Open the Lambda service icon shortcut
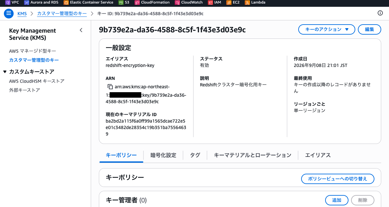389x207 pixels. click(x=247, y=3)
